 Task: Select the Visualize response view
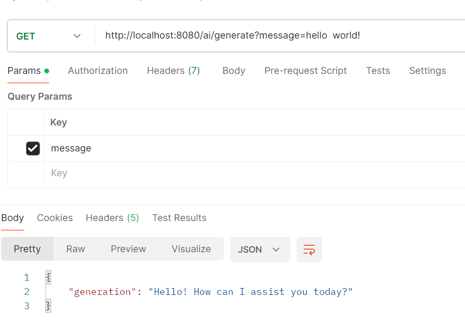191,249
